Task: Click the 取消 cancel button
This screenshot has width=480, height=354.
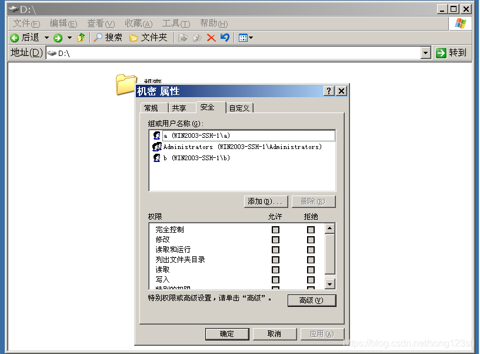Action: click(x=275, y=334)
